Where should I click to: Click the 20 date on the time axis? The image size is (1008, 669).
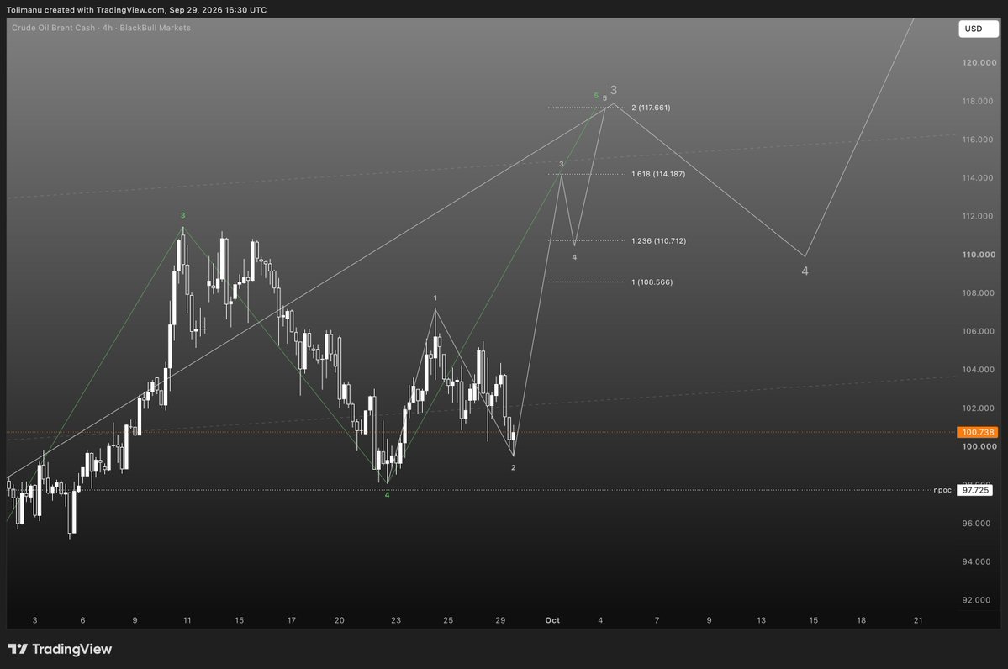click(x=340, y=621)
